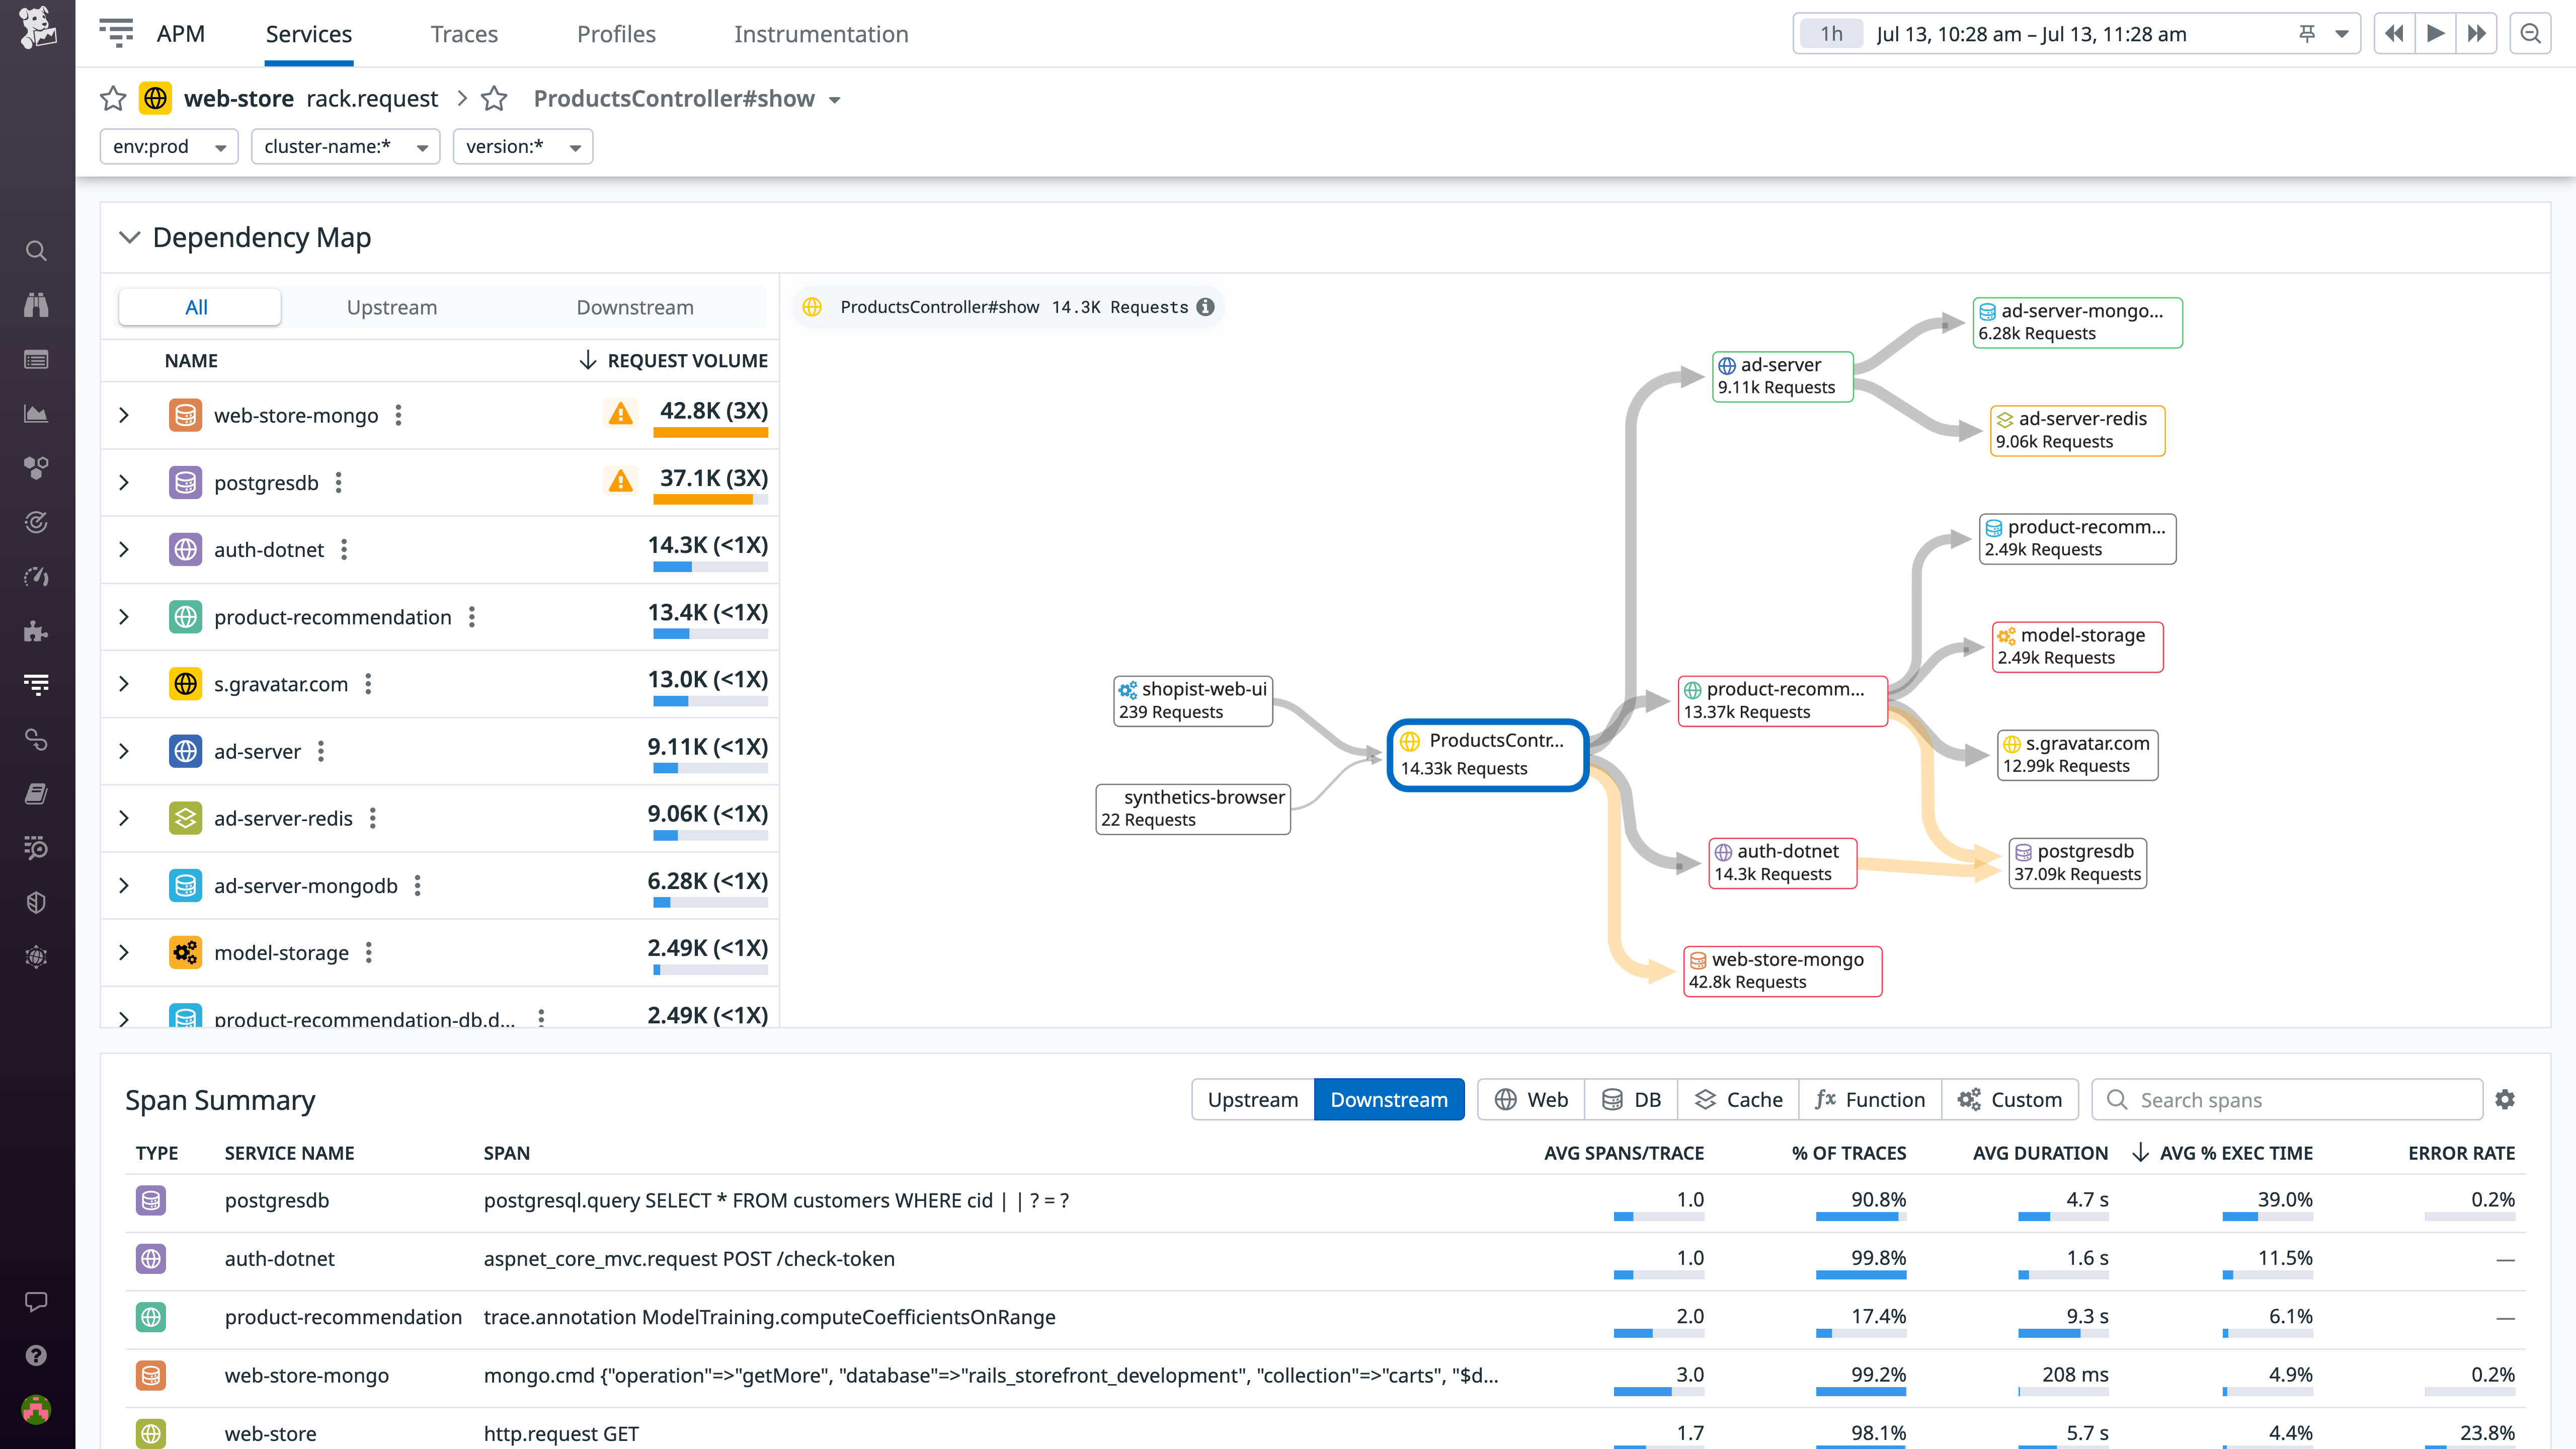
Task: Open the Span Summary settings gear
Action: point(2505,1099)
